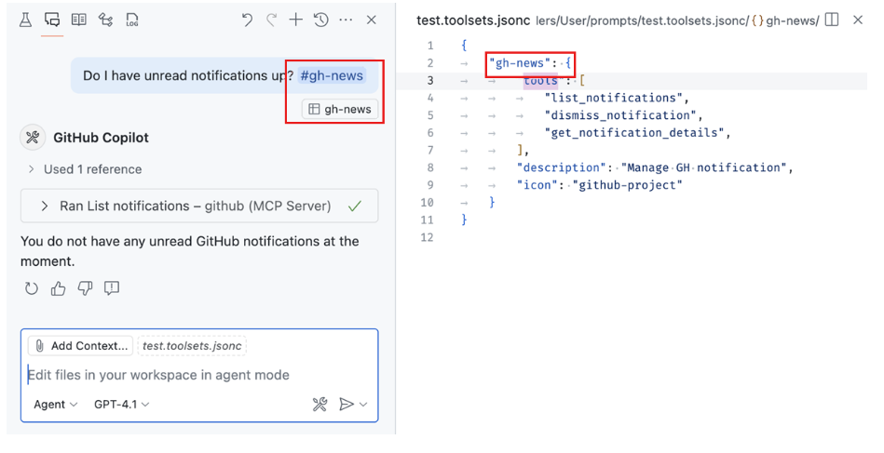Click the GitHub Copilot name label
The height and width of the screenshot is (453, 884).
[x=101, y=138]
